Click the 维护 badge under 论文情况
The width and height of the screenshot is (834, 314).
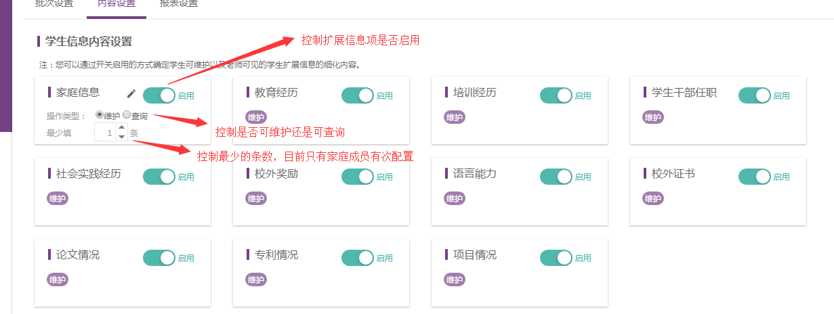click(x=58, y=279)
